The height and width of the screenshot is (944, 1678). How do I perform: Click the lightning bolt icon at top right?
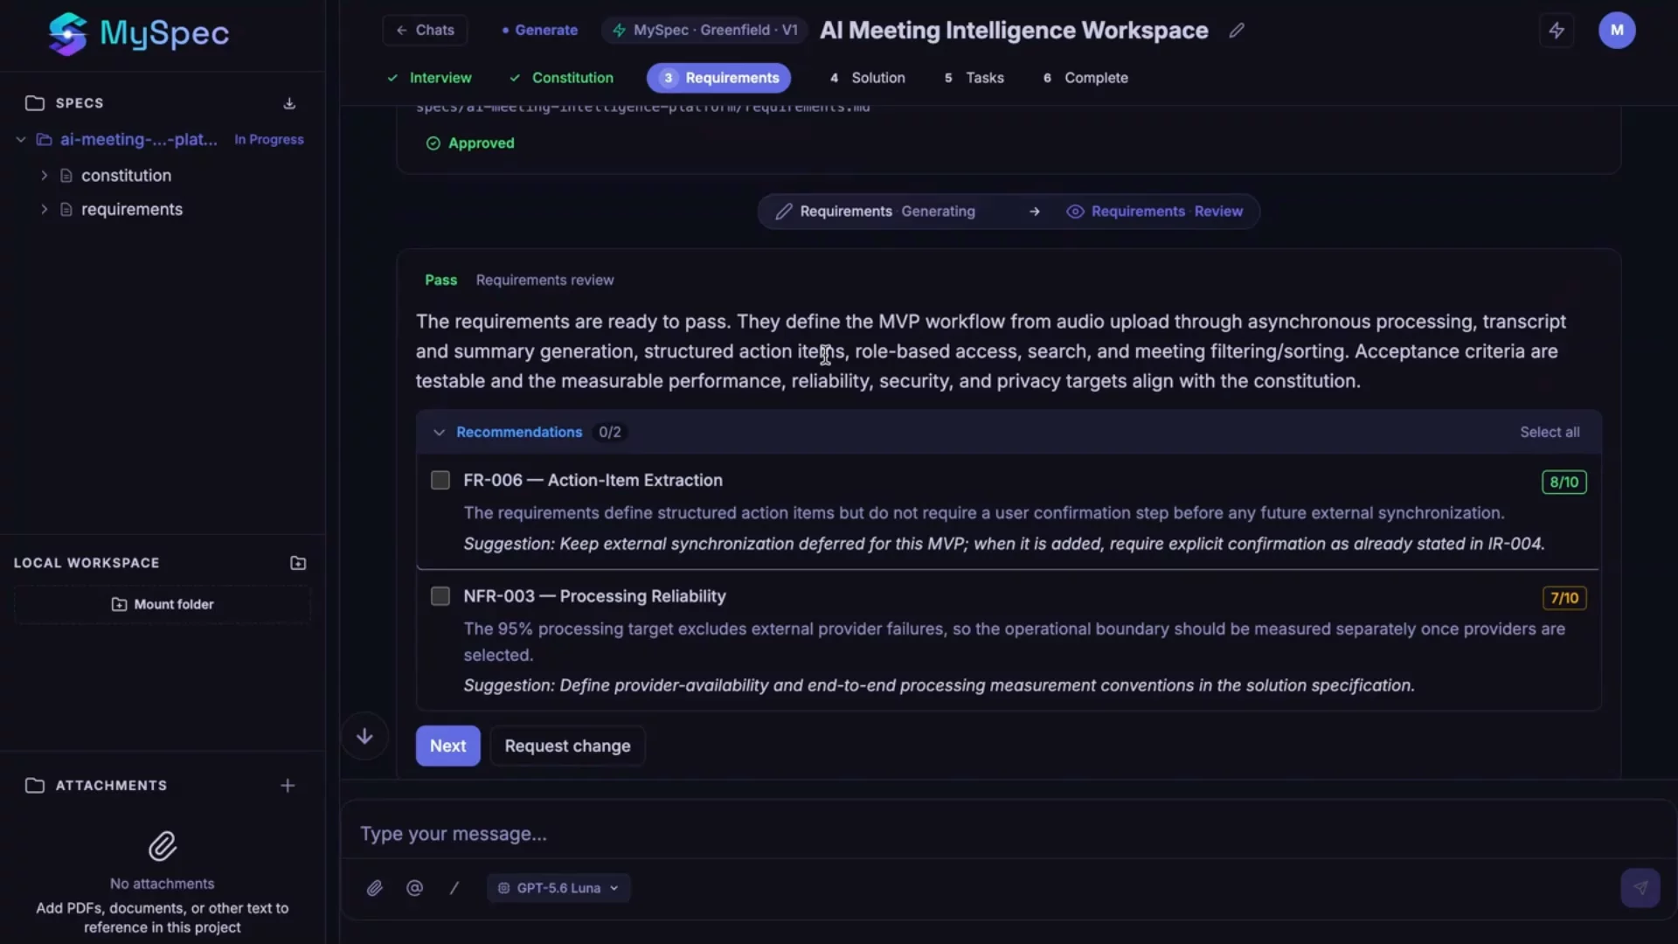(x=1557, y=31)
